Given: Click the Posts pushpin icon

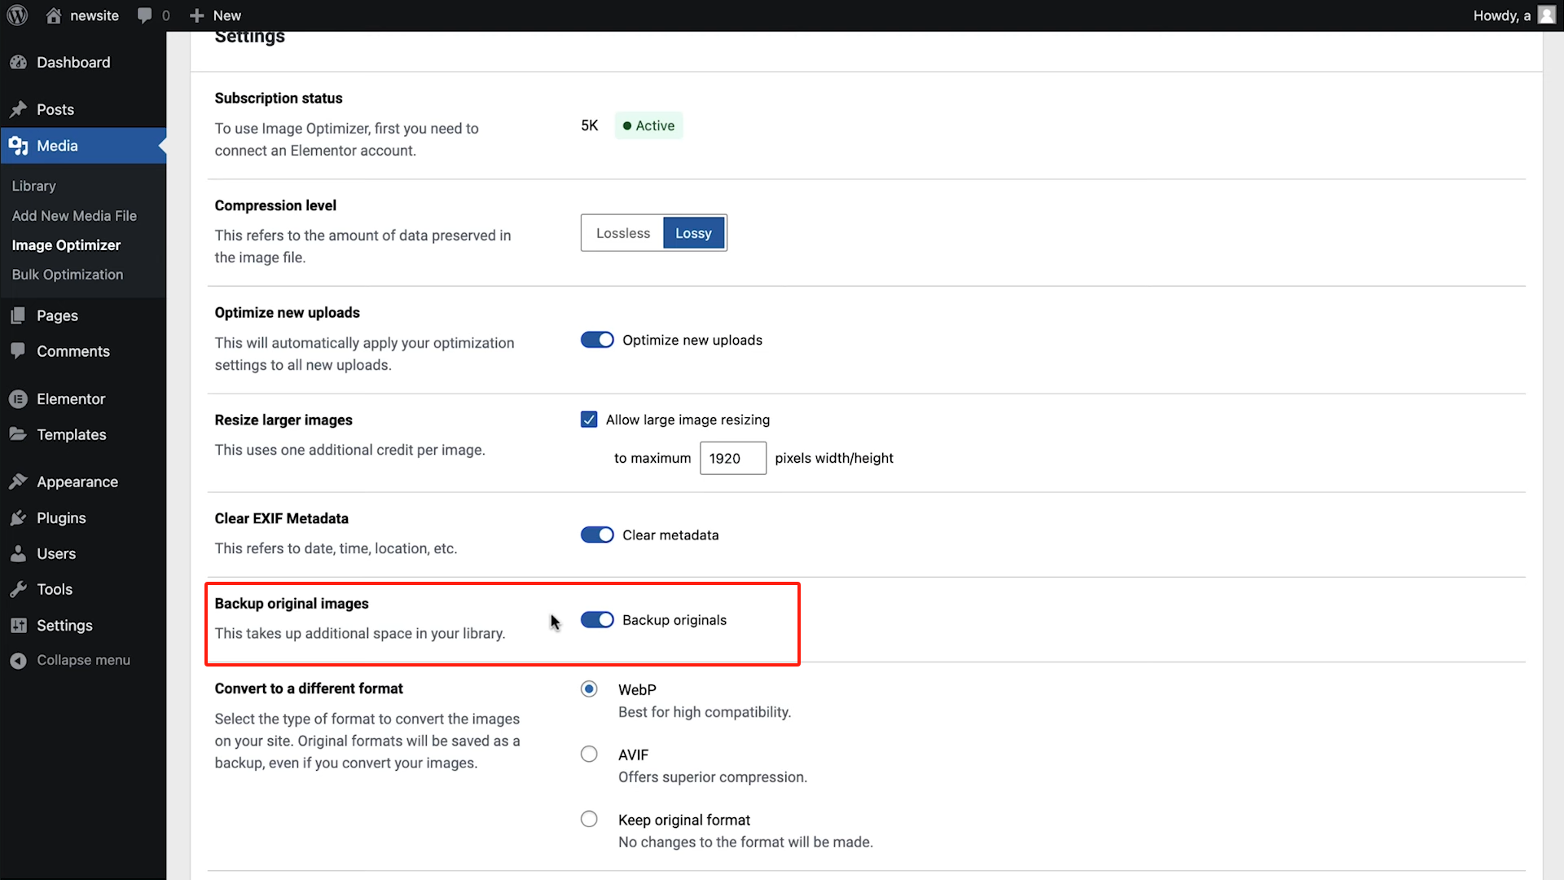Looking at the screenshot, I should [x=20, y=109].
